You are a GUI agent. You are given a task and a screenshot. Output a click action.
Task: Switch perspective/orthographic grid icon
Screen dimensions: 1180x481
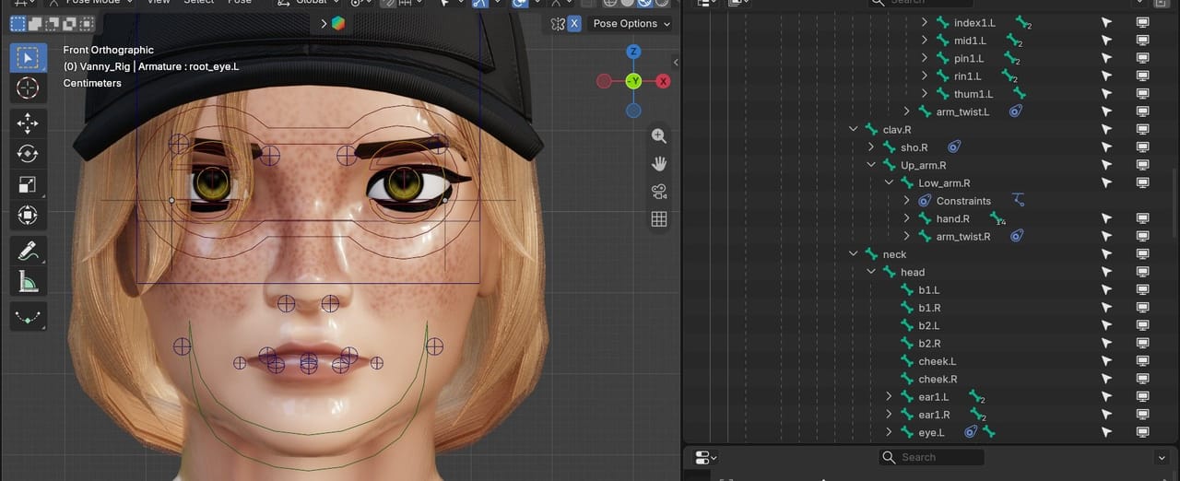pyautogui.click(x=659, y=218)
